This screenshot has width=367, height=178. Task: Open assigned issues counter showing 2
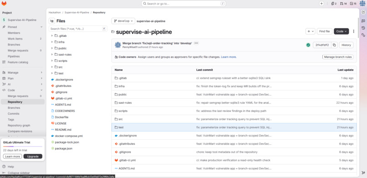[x=334, y=4]
